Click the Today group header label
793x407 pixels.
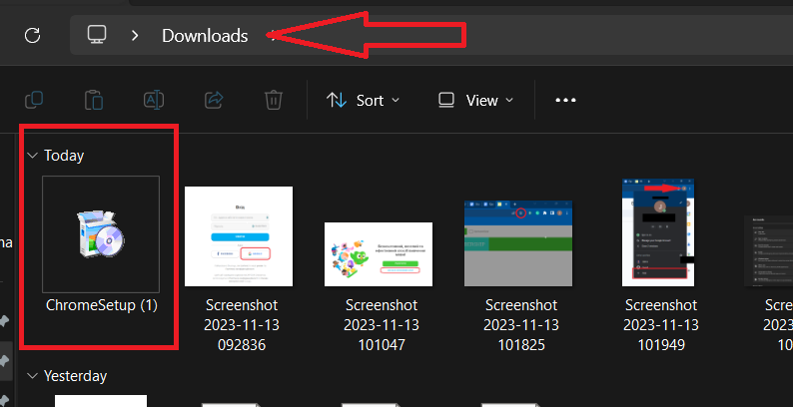(x=64, y=156)
